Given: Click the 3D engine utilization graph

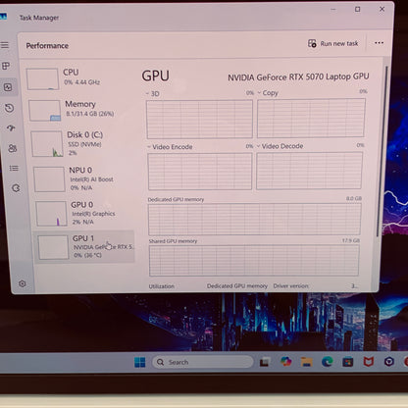Looking at the screenshot, I should pyautogui.click(x=199, y=120).
